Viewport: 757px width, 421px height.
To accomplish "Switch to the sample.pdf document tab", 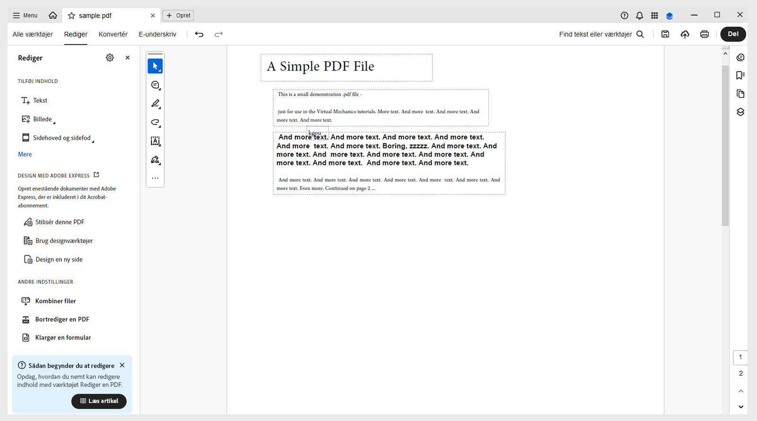I will coord(112,16).
